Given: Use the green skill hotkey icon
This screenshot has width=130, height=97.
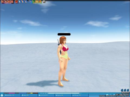Looking at the screenshot, I should click(34, 2).
